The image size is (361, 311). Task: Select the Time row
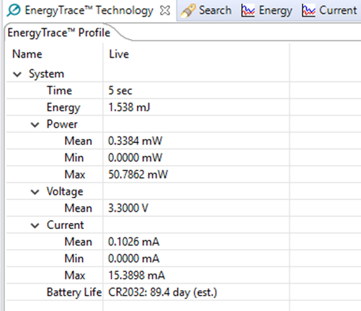click(60, 91)
